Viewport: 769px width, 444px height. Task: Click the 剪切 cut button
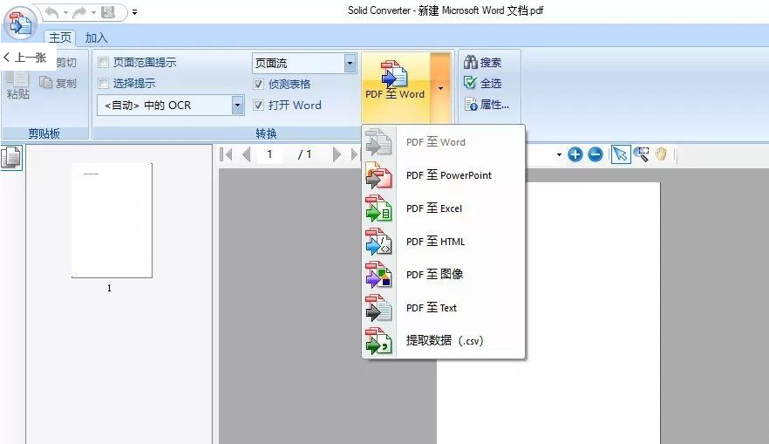tap(66, 62)
